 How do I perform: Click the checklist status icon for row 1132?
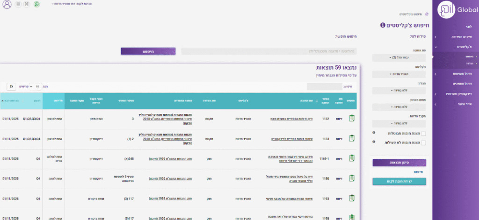point(351,119)
